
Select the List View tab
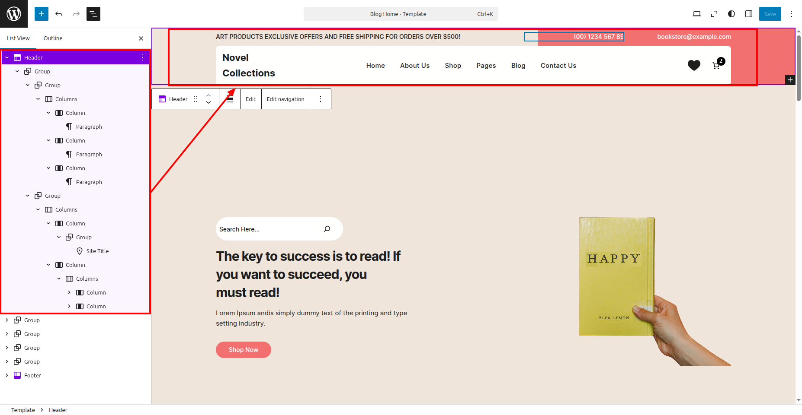pyautogui.click(x=18, y=38)
